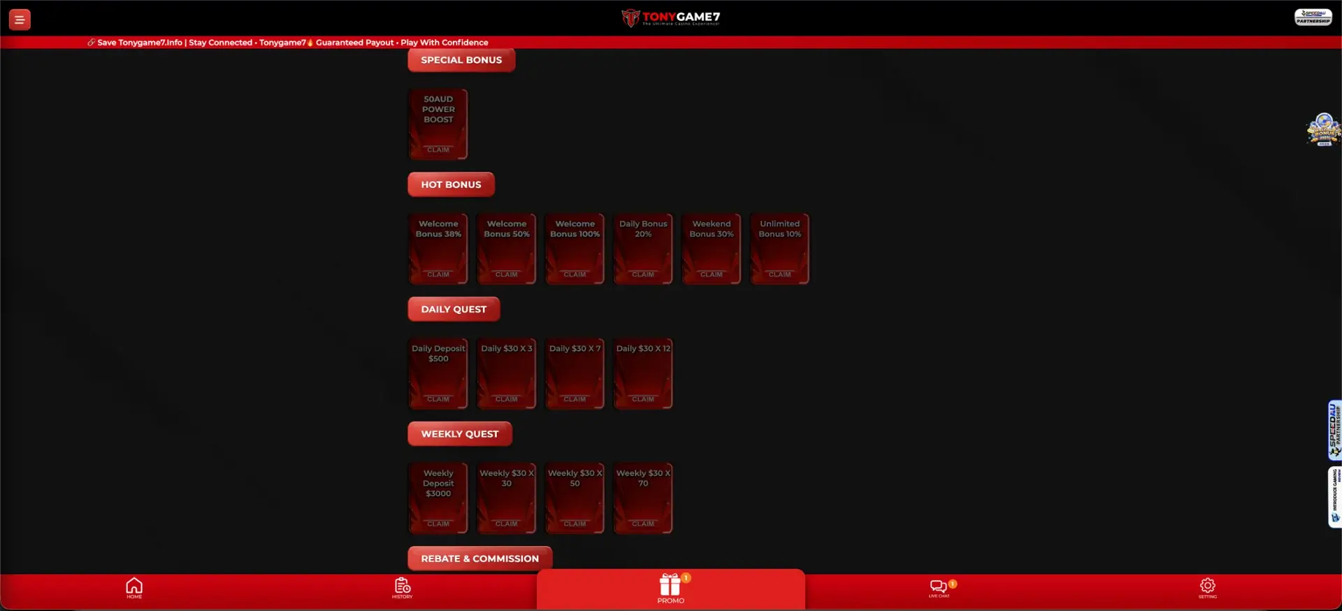This screenshot has height=611, width=1342.
Task: Open the Promo gift icon
Action: point(671,589)
